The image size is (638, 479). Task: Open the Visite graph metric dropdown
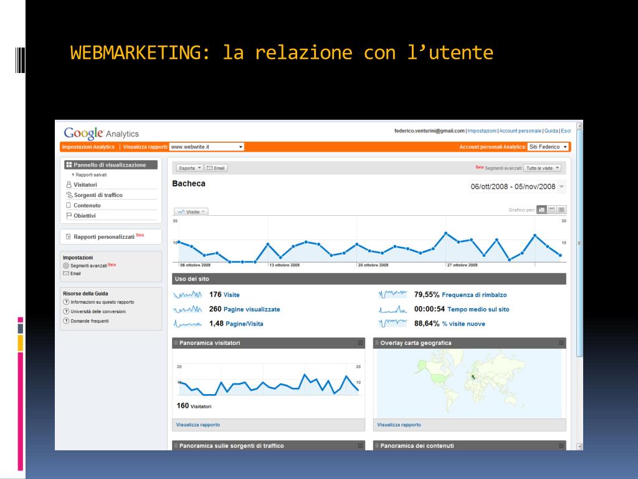click(x=191, y=212)
